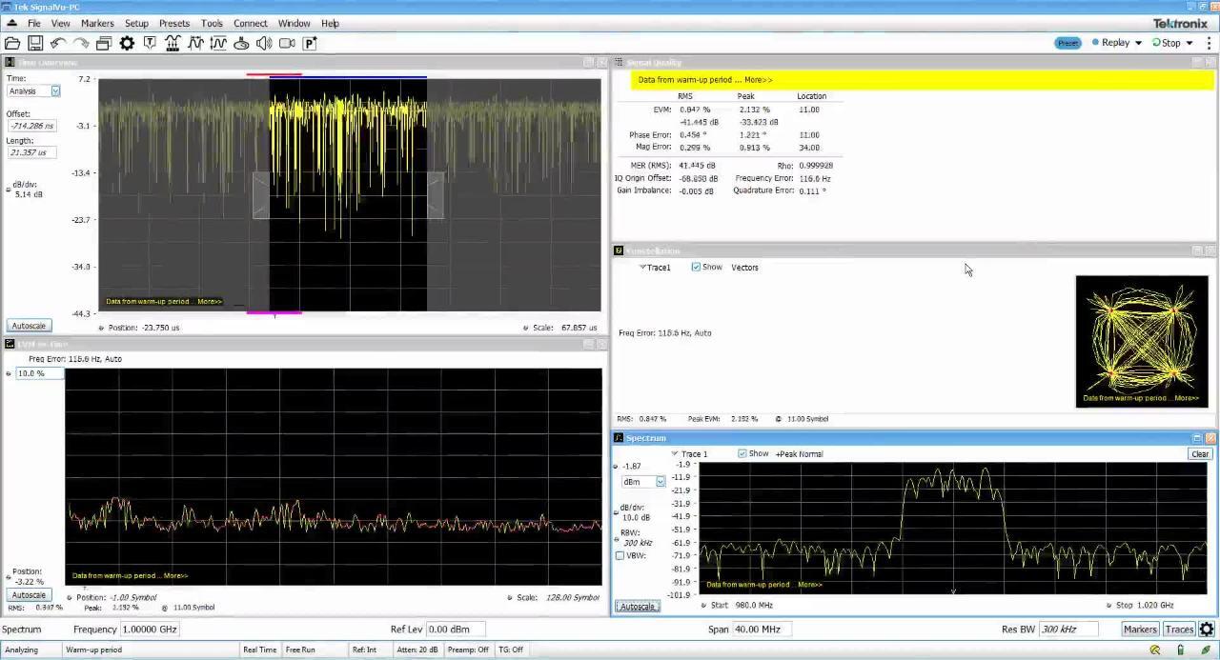Click the video camera icon in toolbar
Image resolution: width=1220 pixels, height=660 pixels.
click(x=287, y=43)
